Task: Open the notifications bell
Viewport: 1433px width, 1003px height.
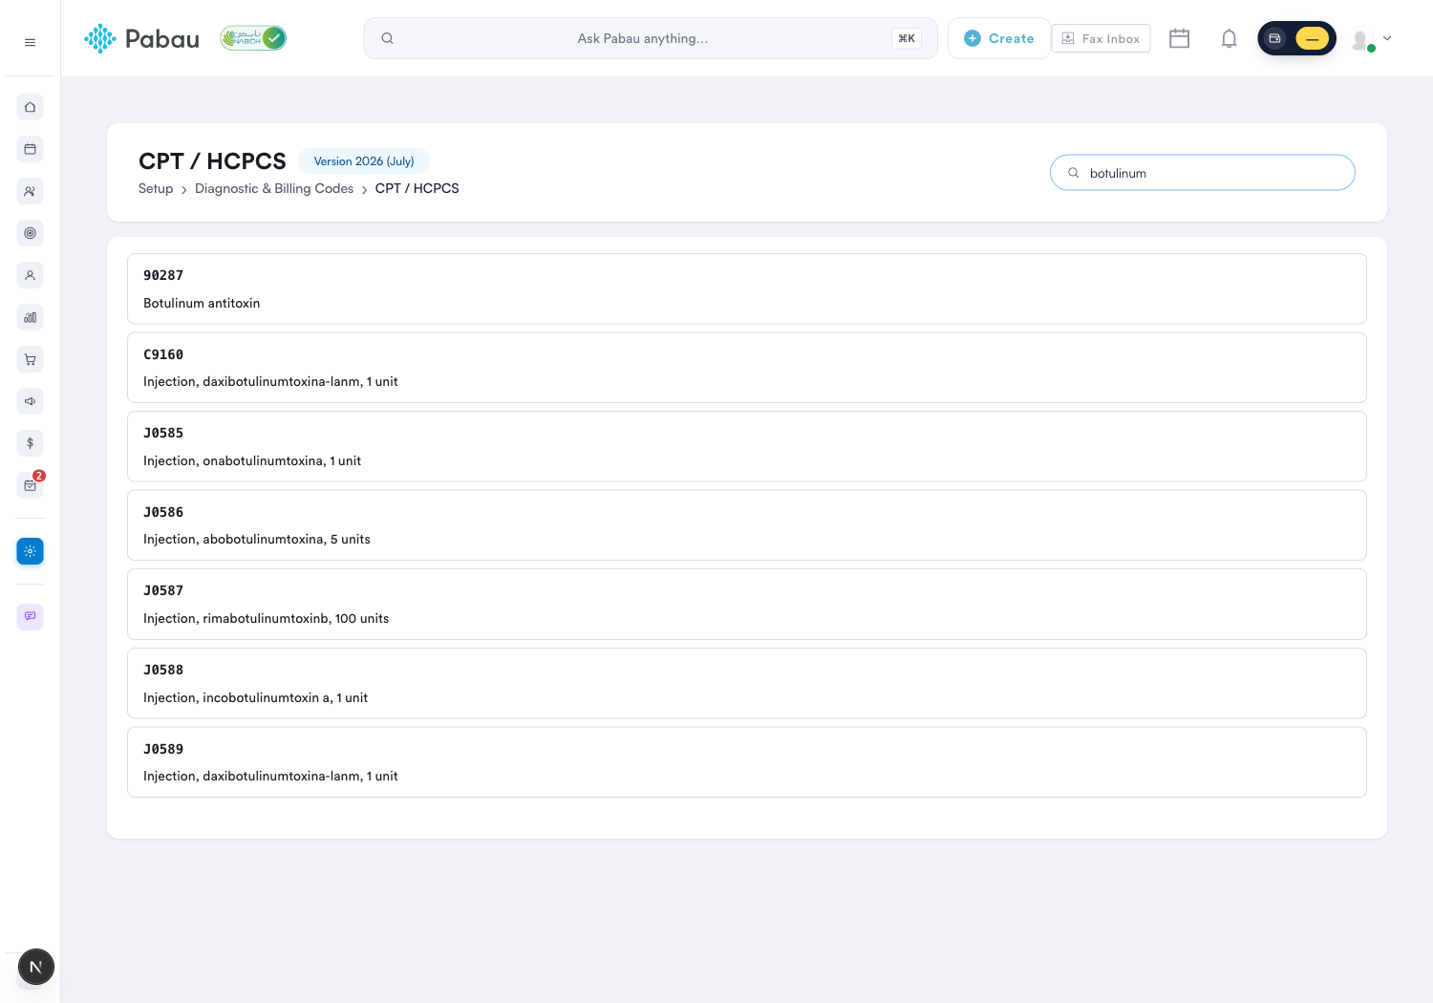Action: pyautogui.click(x=1229, y=38)
